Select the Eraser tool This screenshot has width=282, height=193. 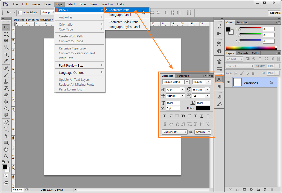click(6, 95)
